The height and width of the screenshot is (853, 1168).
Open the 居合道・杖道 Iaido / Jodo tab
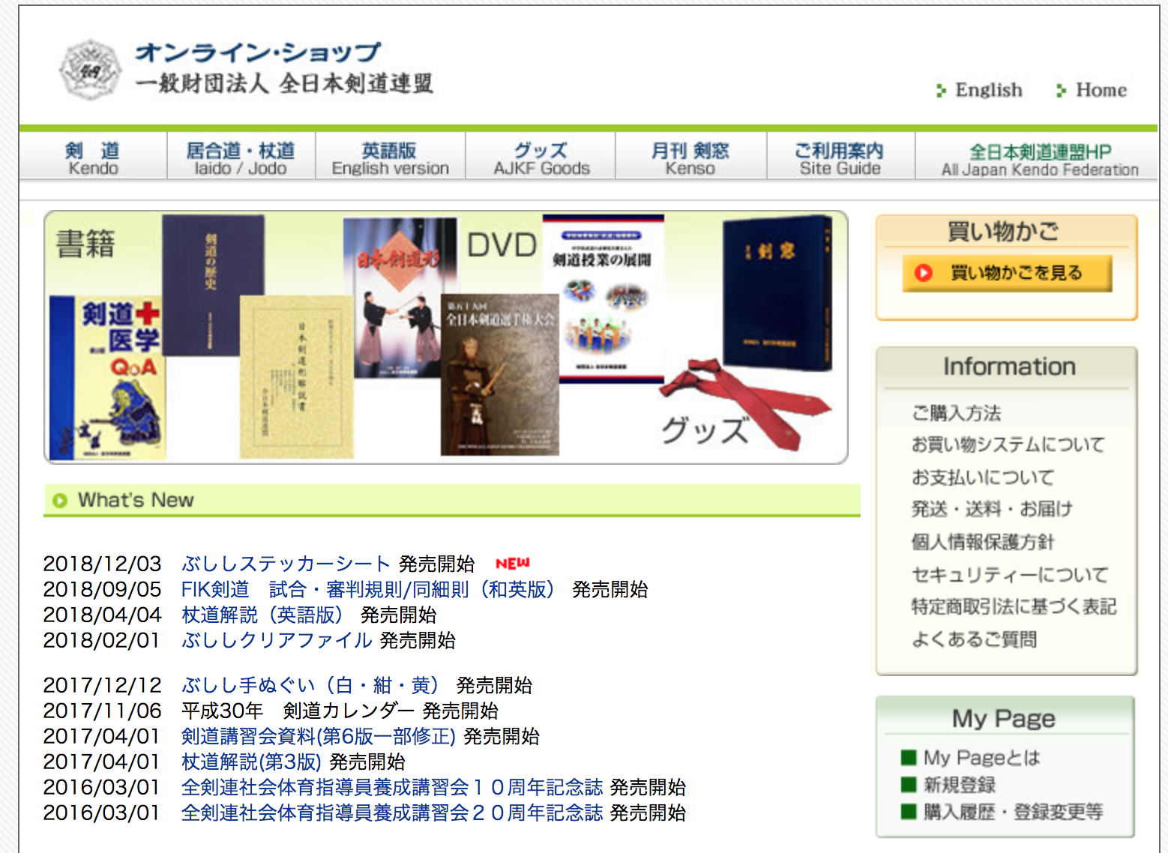pyautogui.click(x=241, y=157)
